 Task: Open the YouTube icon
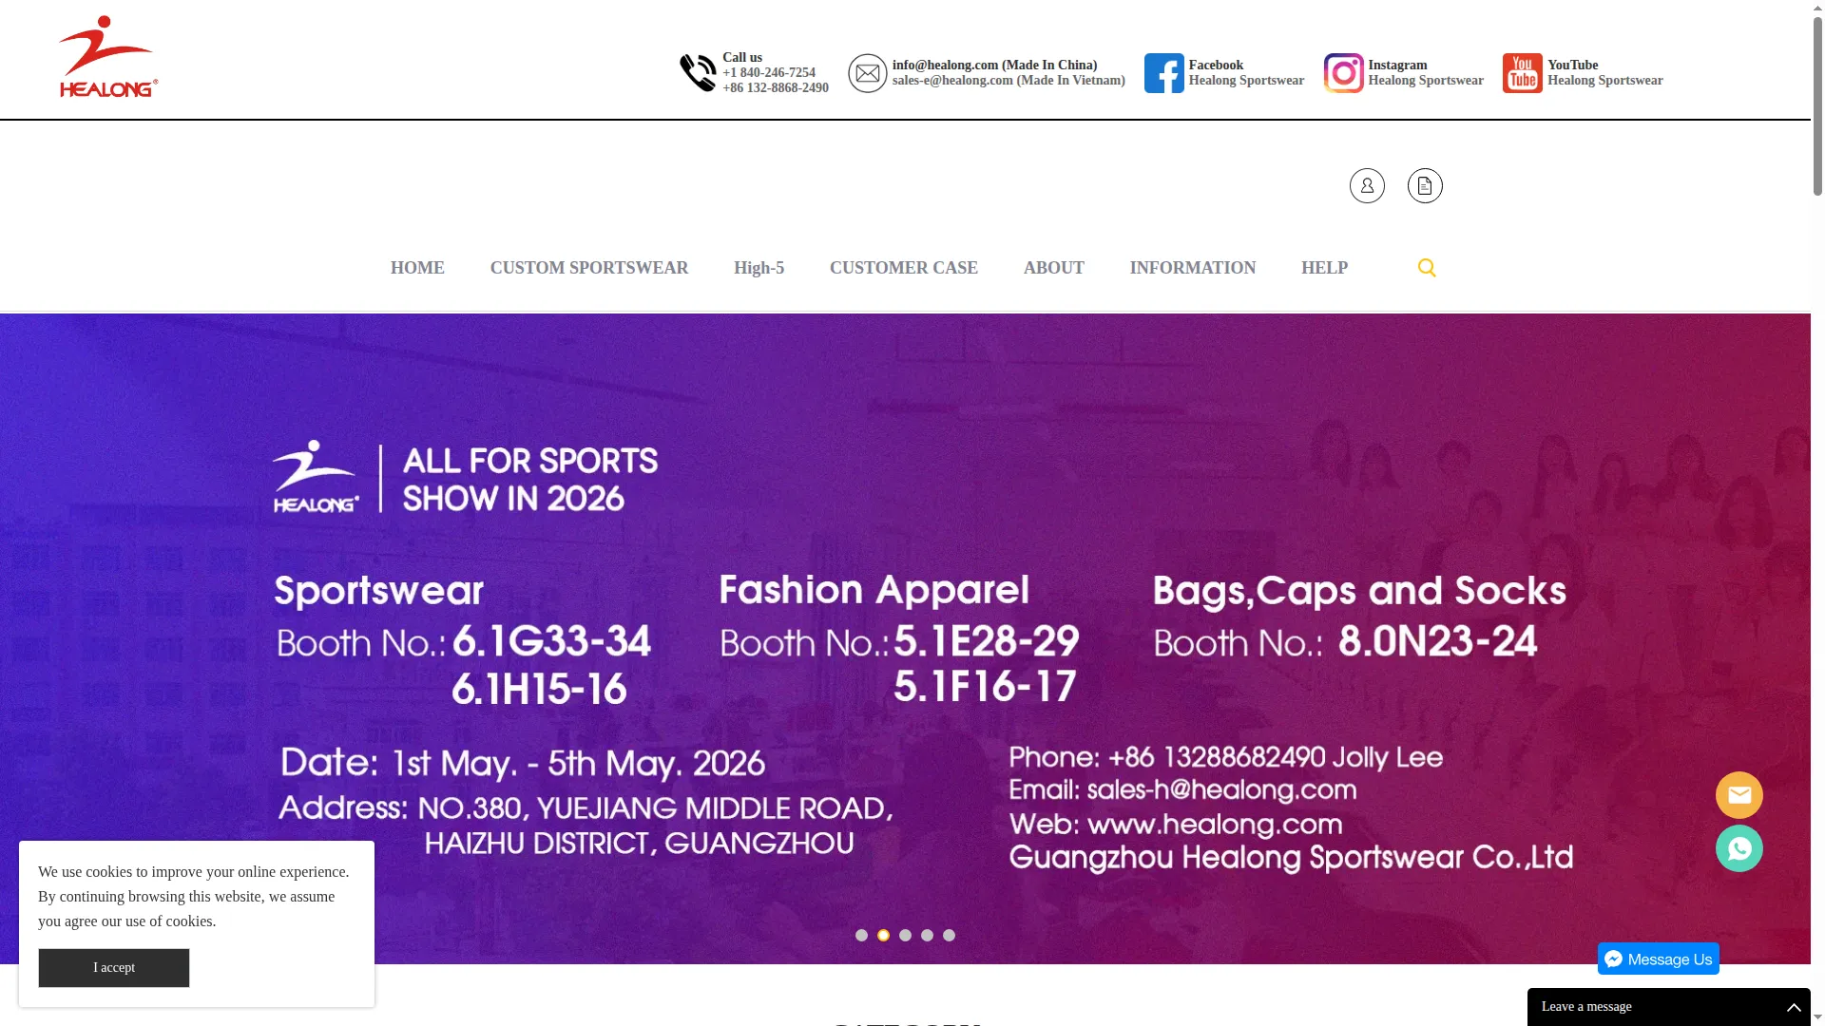[x=1522, y=73]
